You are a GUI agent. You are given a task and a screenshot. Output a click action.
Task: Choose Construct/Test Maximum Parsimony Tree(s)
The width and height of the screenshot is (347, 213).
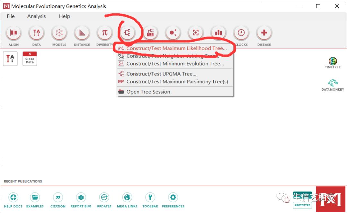[x=175, y=82]
